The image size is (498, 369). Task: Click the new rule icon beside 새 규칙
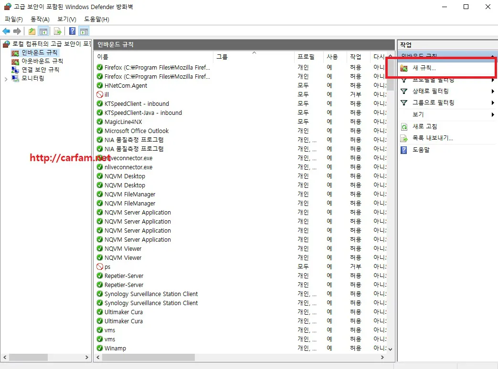point(404,68)
